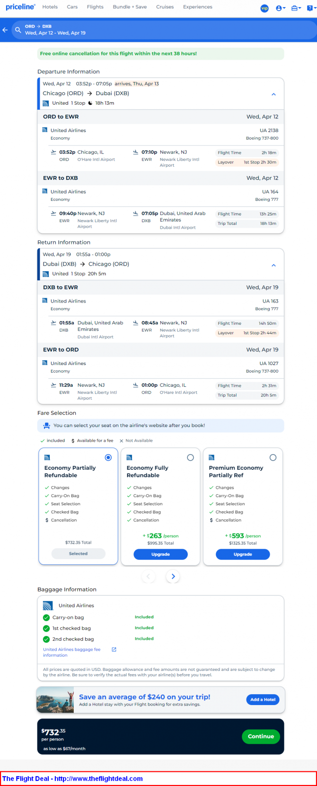Upgrade to Premium Economy for $593
This screenshot has width=317, height=786.
(243, 554)
